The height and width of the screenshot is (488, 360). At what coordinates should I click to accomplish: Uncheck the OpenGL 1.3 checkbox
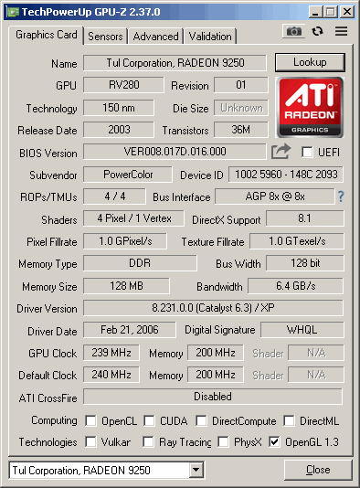[274, 441]
